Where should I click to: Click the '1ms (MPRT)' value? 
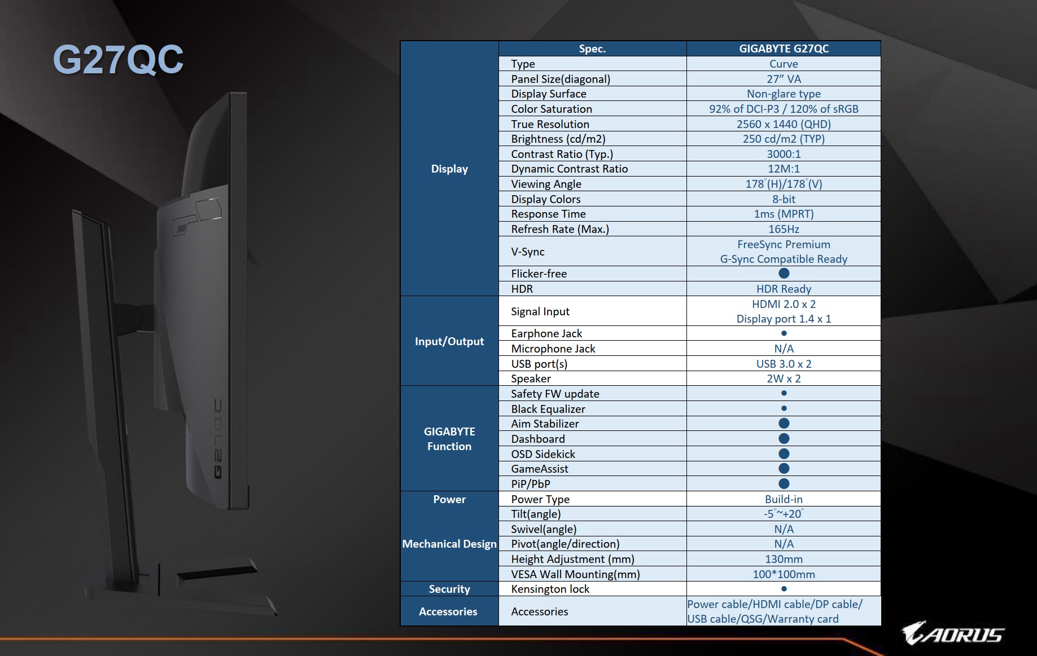784,214
